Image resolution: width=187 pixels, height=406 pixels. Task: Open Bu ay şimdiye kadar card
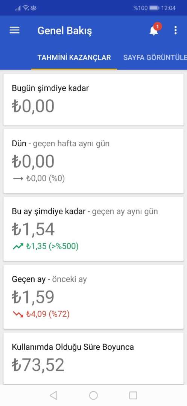pos(93,229)
